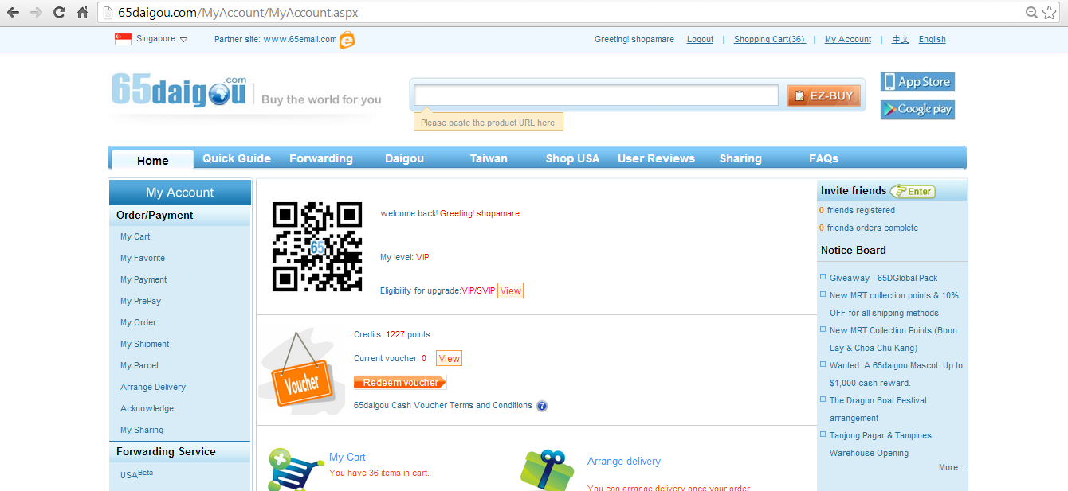Click Redeem voucher button

pyautogui.click(x=400, y=383)
